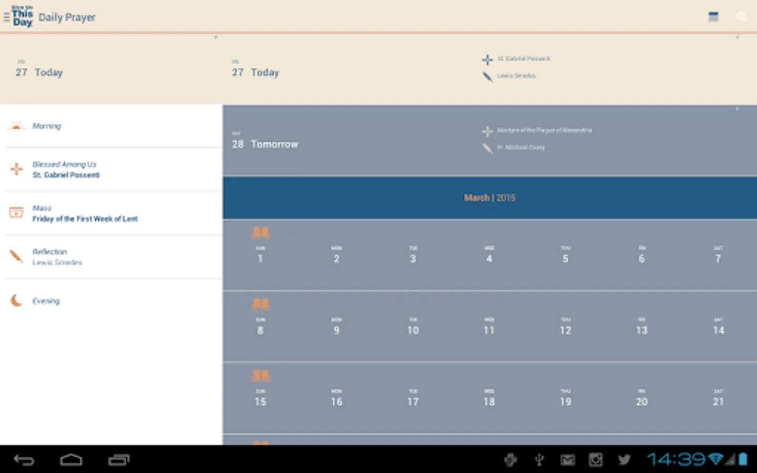Tap the USB status icon
This screenshot has width=757, height=473.
point(539,460)
